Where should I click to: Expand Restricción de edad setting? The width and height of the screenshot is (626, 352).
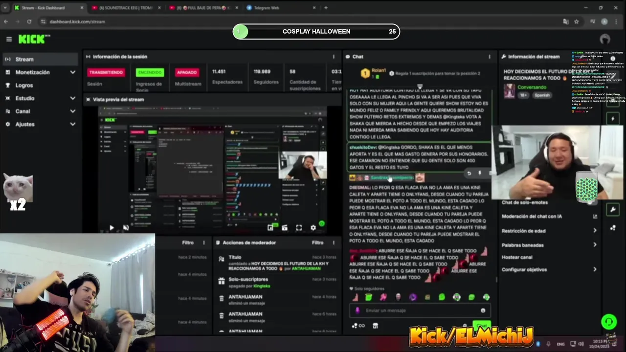click(550, 231)
